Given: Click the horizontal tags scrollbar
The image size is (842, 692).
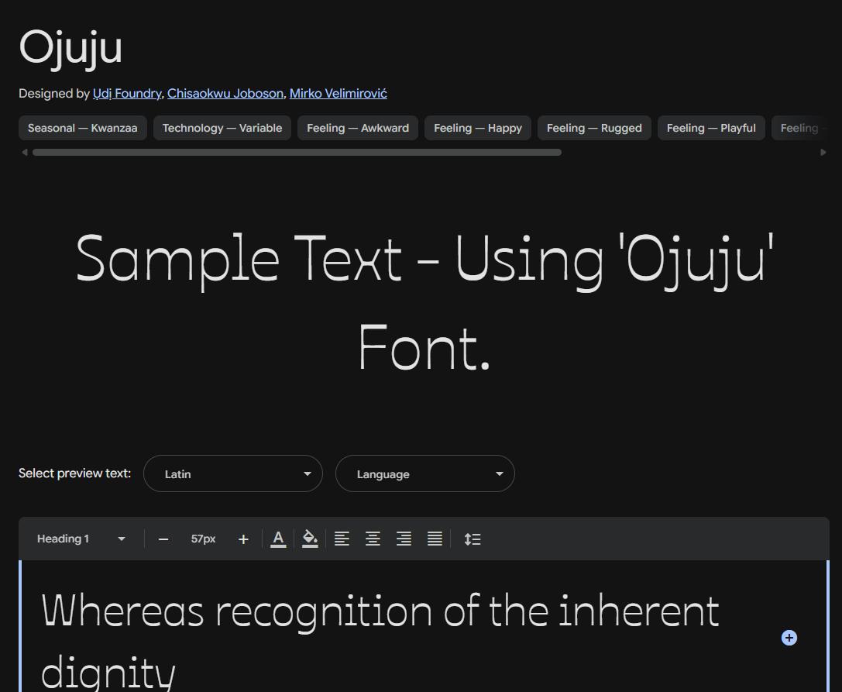Looking at the screenshot, I should tap(297, 153).
